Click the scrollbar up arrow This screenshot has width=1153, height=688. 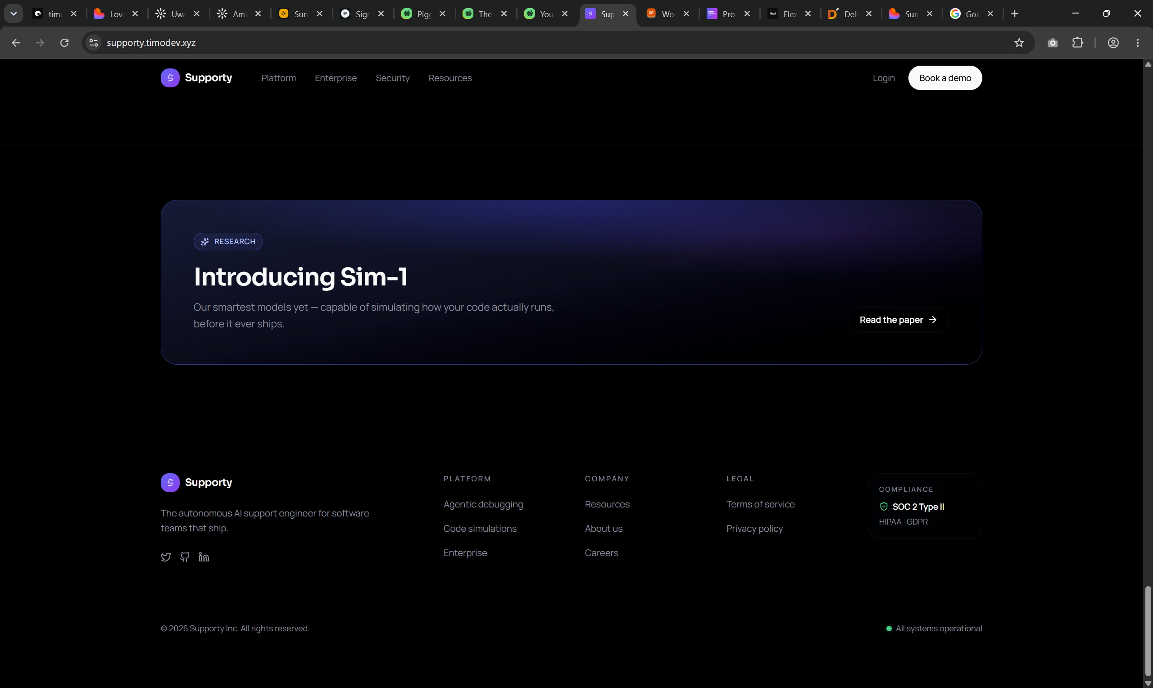pos(1148,64)
